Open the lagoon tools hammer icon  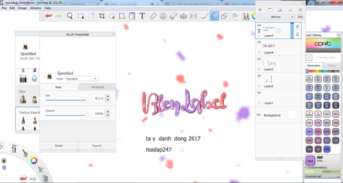(x=14, y=148)
